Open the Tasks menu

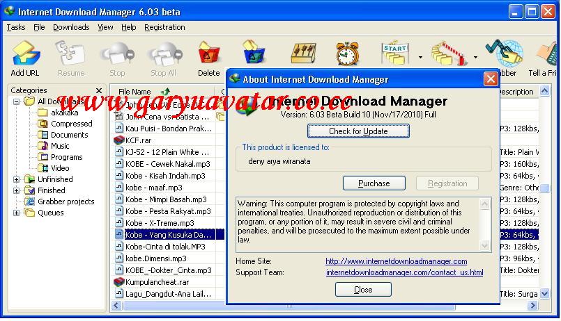click(16, 28)
